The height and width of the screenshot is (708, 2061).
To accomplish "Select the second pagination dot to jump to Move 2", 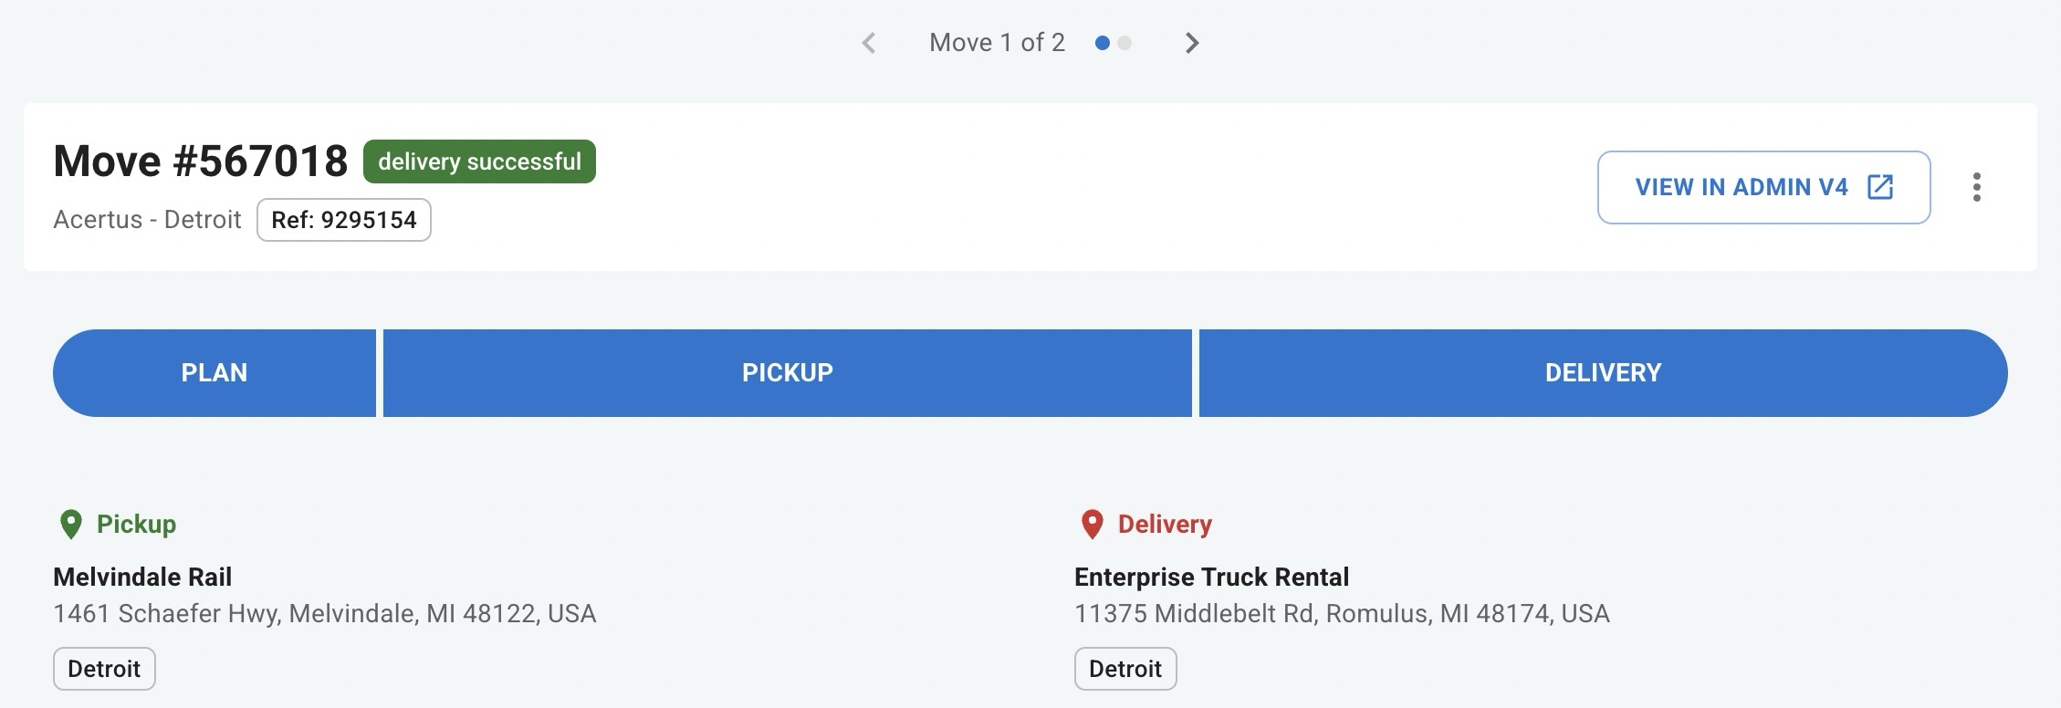I will 1126,42.
